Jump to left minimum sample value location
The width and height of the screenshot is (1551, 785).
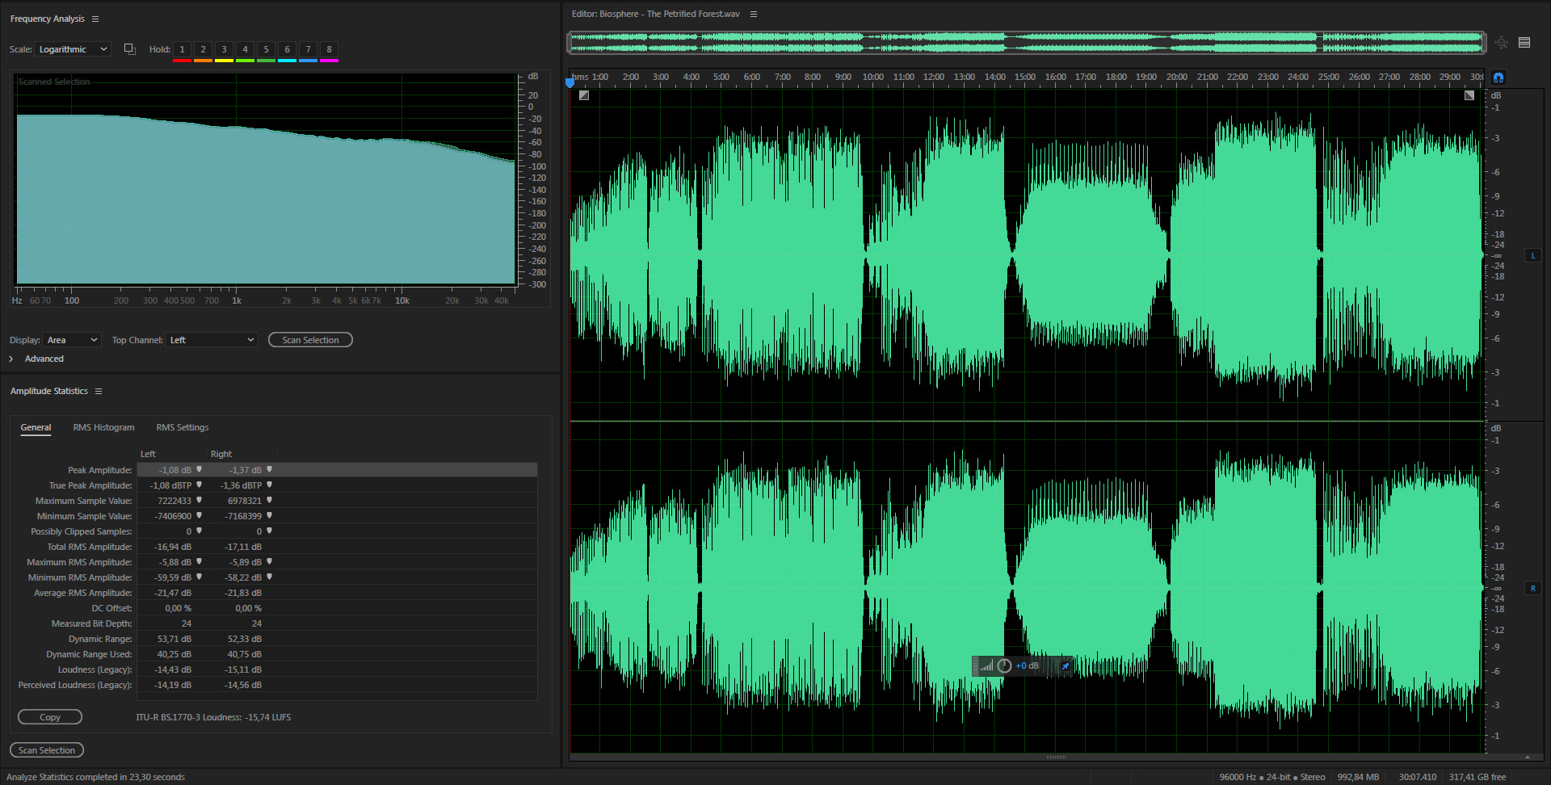pos(199,515)
